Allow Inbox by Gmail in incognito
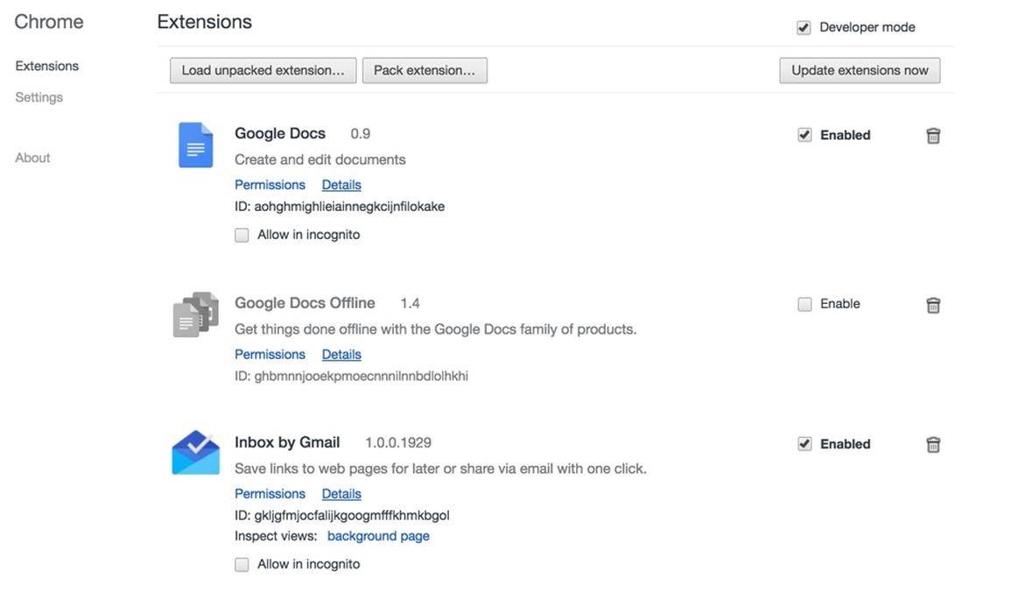Image resolution: width=1024 pixels, height=599 pixels. 242,565
